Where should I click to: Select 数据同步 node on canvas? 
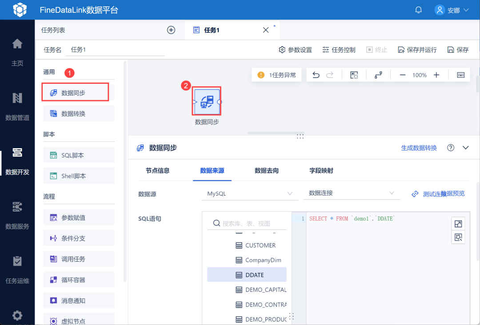click(x=207, y=101)
